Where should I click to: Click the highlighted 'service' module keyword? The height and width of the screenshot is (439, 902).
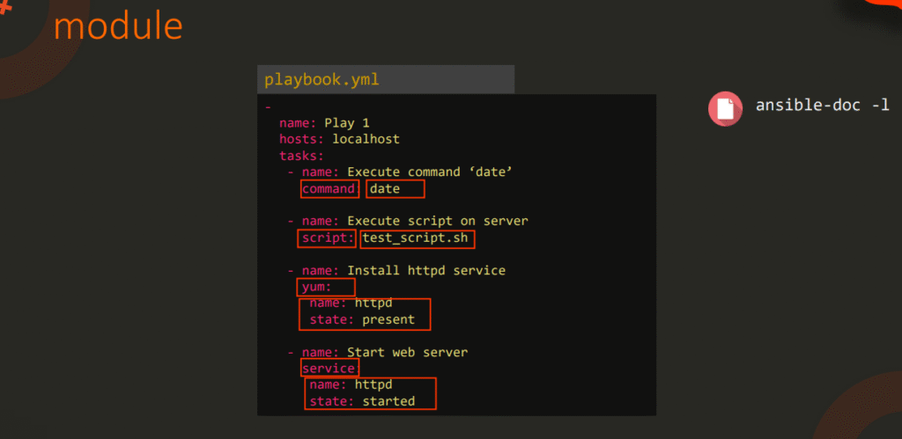click(x=329, y=369)
